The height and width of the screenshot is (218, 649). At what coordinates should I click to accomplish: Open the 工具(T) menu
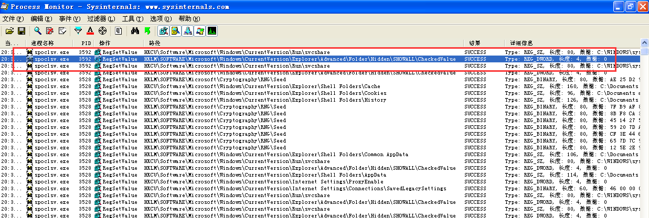[x=132, y=18]
